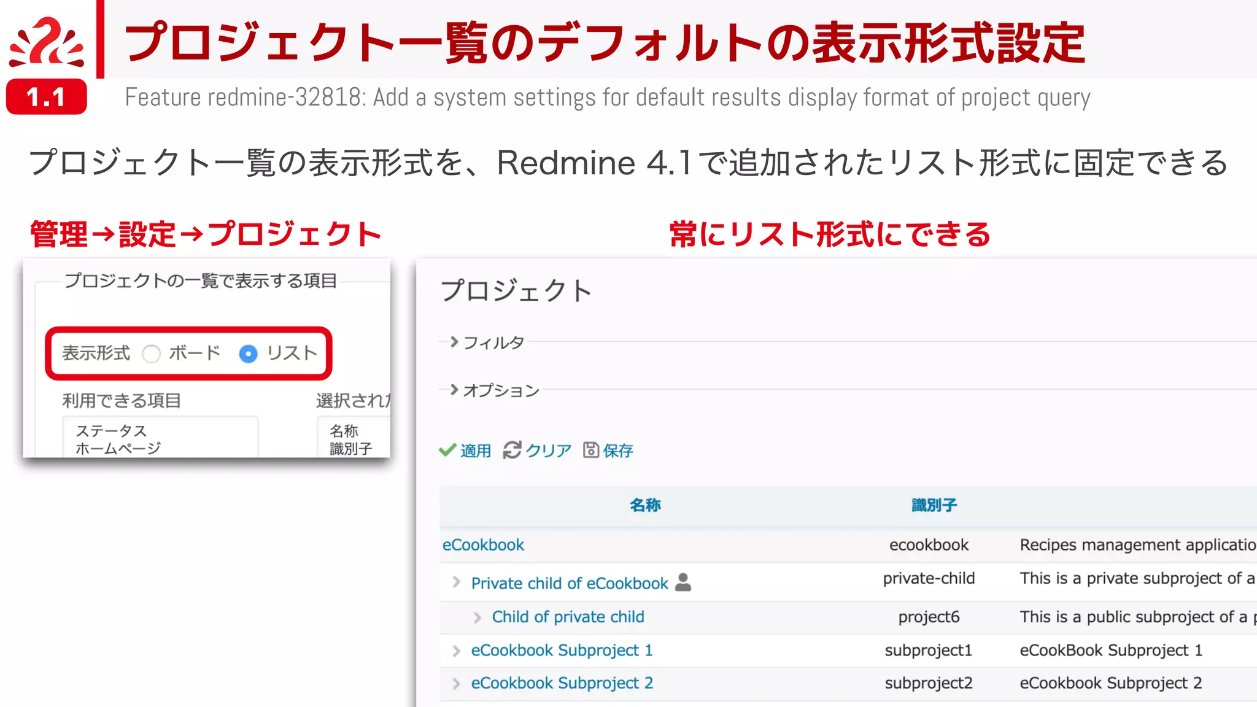Click the subproject1 identifier cell

[929, 650]
